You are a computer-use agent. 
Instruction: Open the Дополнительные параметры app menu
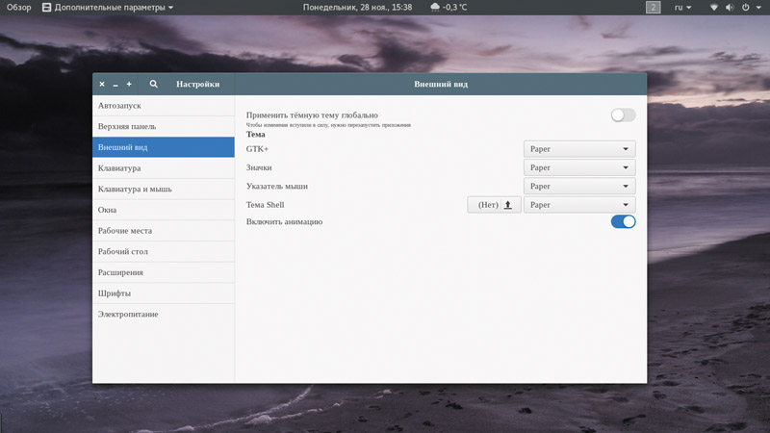(108, 8)
